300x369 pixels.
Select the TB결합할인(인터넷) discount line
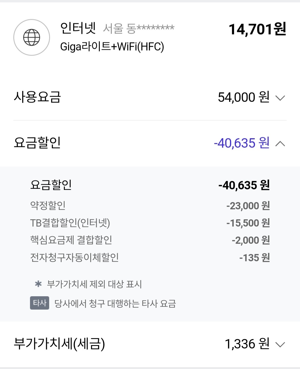tap(70, 223)
